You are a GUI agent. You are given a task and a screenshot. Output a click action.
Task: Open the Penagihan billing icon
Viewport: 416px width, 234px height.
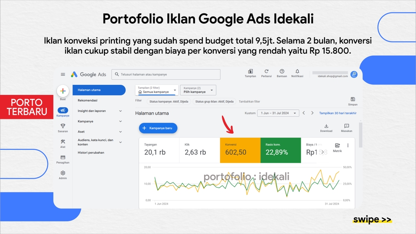[63, 157]
